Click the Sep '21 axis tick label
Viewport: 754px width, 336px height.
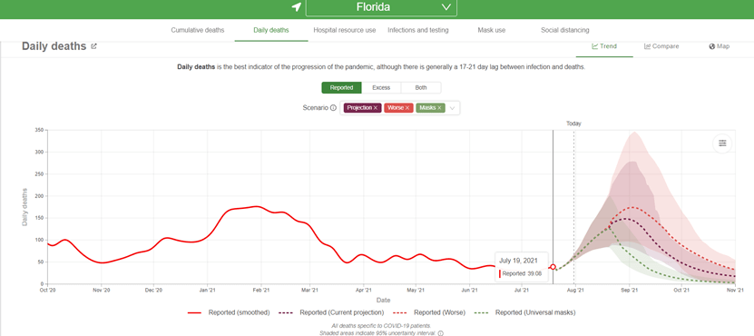(629, 291)
